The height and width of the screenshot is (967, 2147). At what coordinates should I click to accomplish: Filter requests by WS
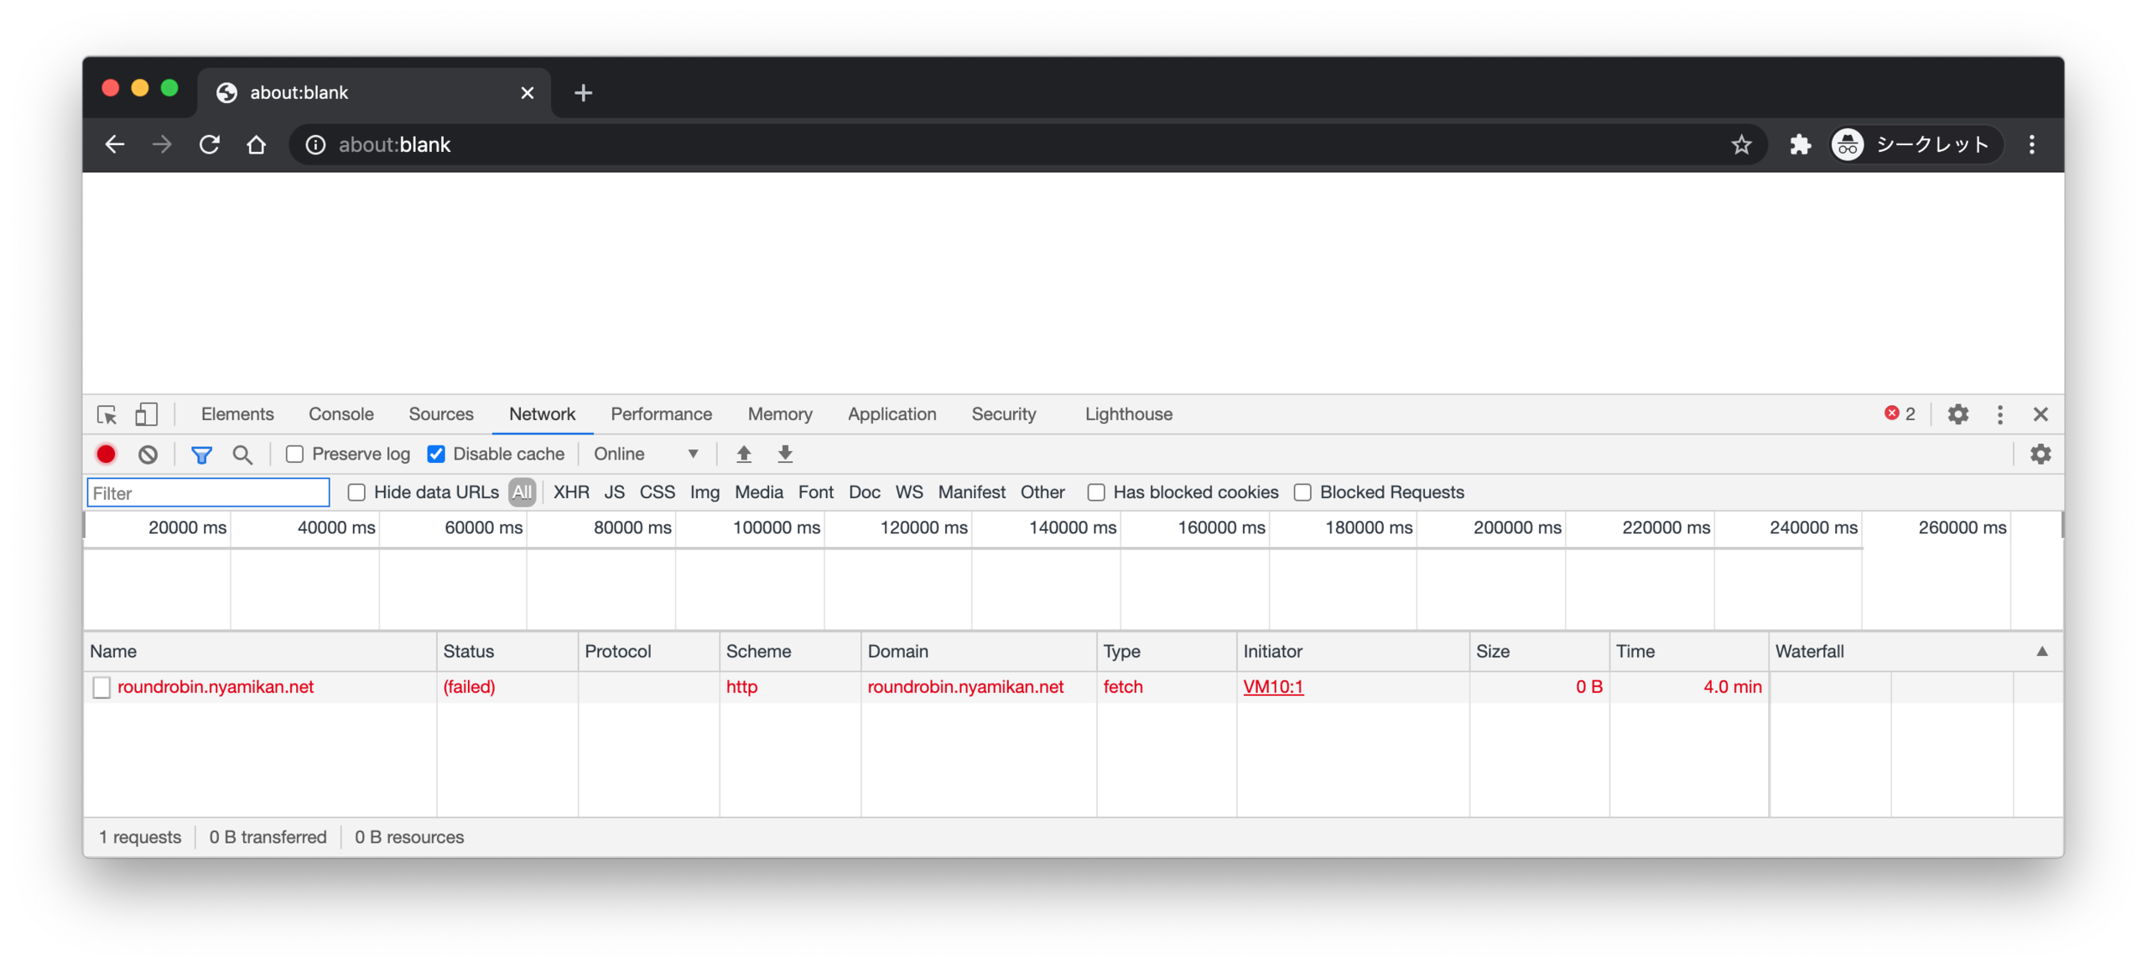pyautogui.click(x=908, y=492)
